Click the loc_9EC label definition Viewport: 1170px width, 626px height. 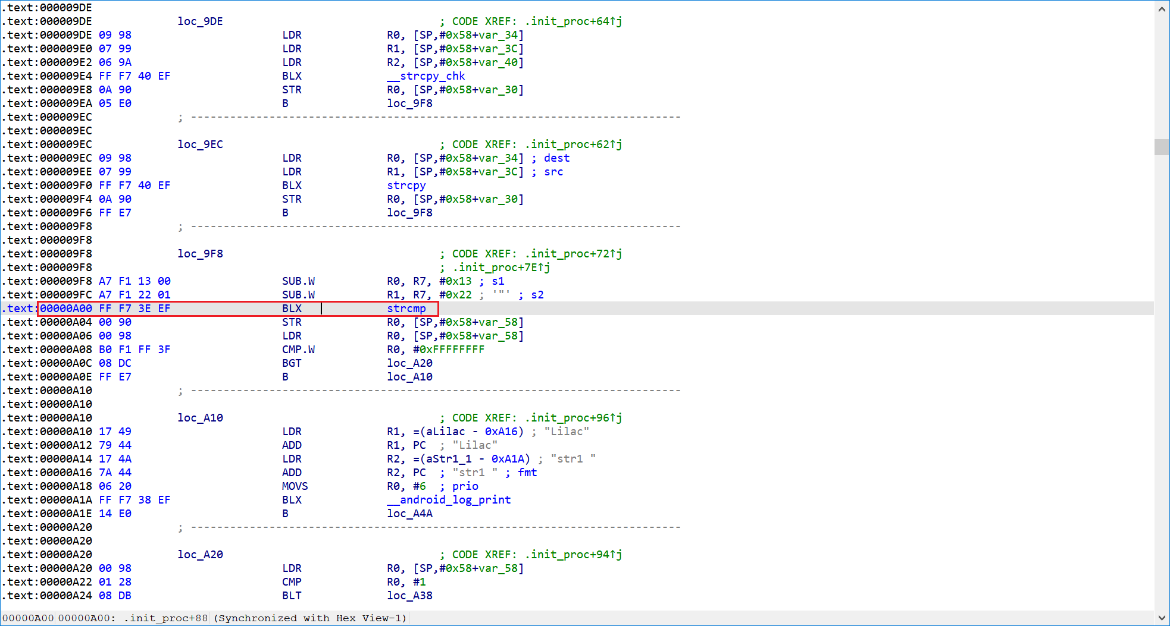coord(200,144)
